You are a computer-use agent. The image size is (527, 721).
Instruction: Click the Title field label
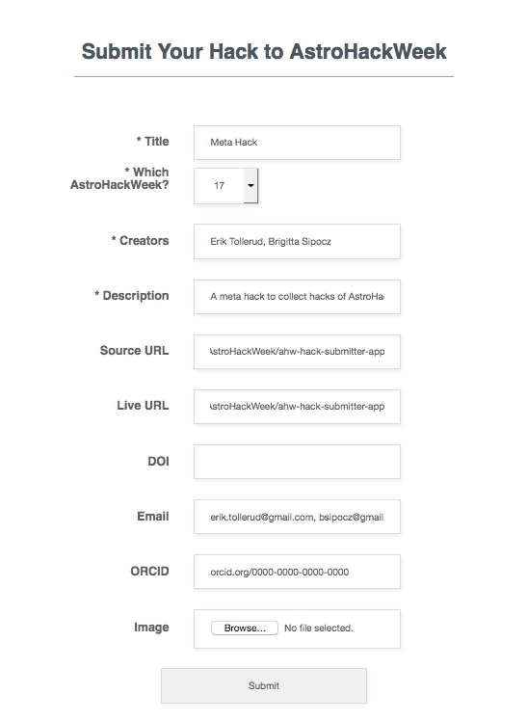click(152, 142)
